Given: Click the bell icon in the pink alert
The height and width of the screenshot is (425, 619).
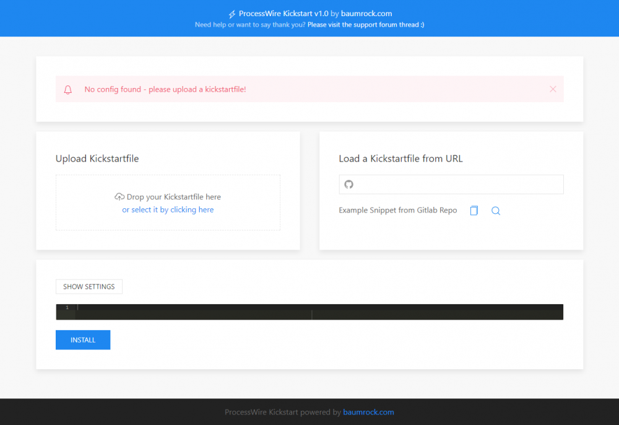Looking at the screenshot, I should click(68, 89).
